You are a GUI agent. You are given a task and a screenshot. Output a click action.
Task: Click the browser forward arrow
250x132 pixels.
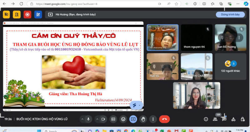pos(13,4)
